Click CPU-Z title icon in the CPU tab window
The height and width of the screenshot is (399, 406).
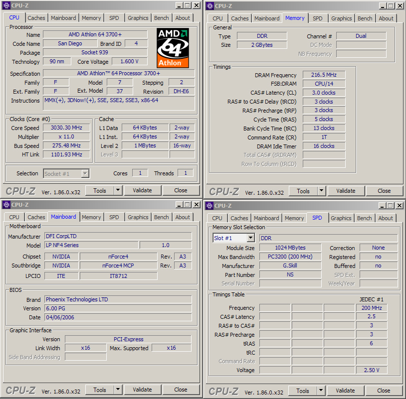(6, 5)
